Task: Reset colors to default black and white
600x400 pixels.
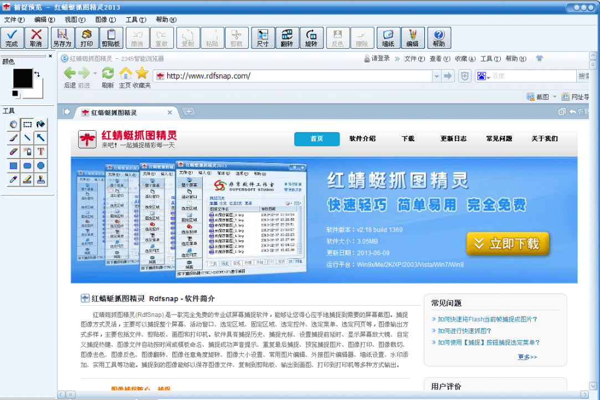Action: [x=16, y=94]
